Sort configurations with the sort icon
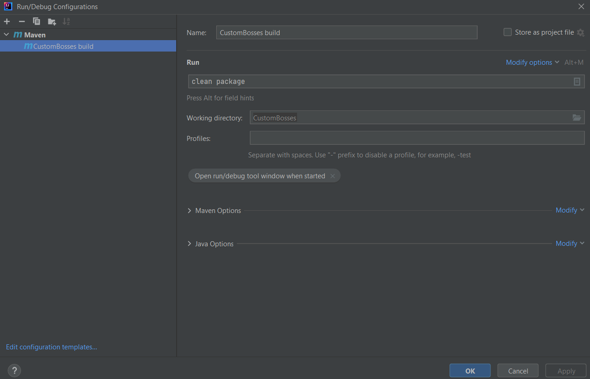 (x=66, y=21)
